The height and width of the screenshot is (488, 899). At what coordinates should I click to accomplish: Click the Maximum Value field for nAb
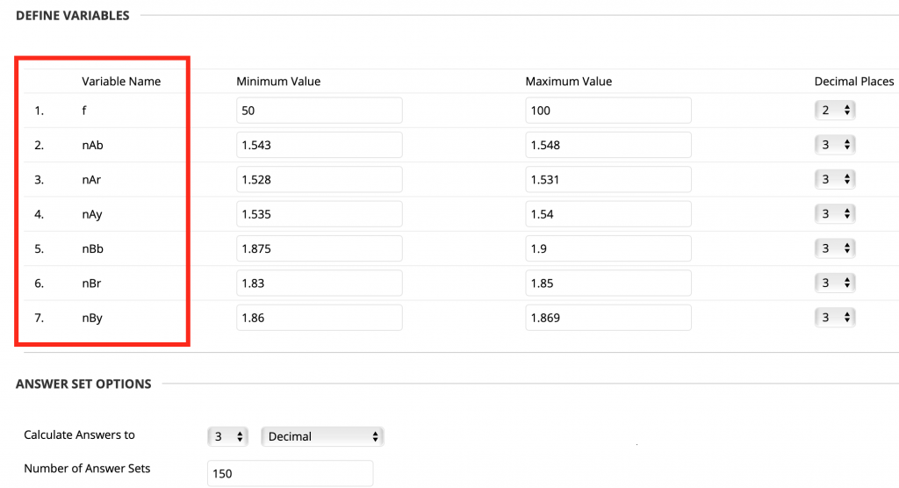pyautogui.click(x=608, y=145)
